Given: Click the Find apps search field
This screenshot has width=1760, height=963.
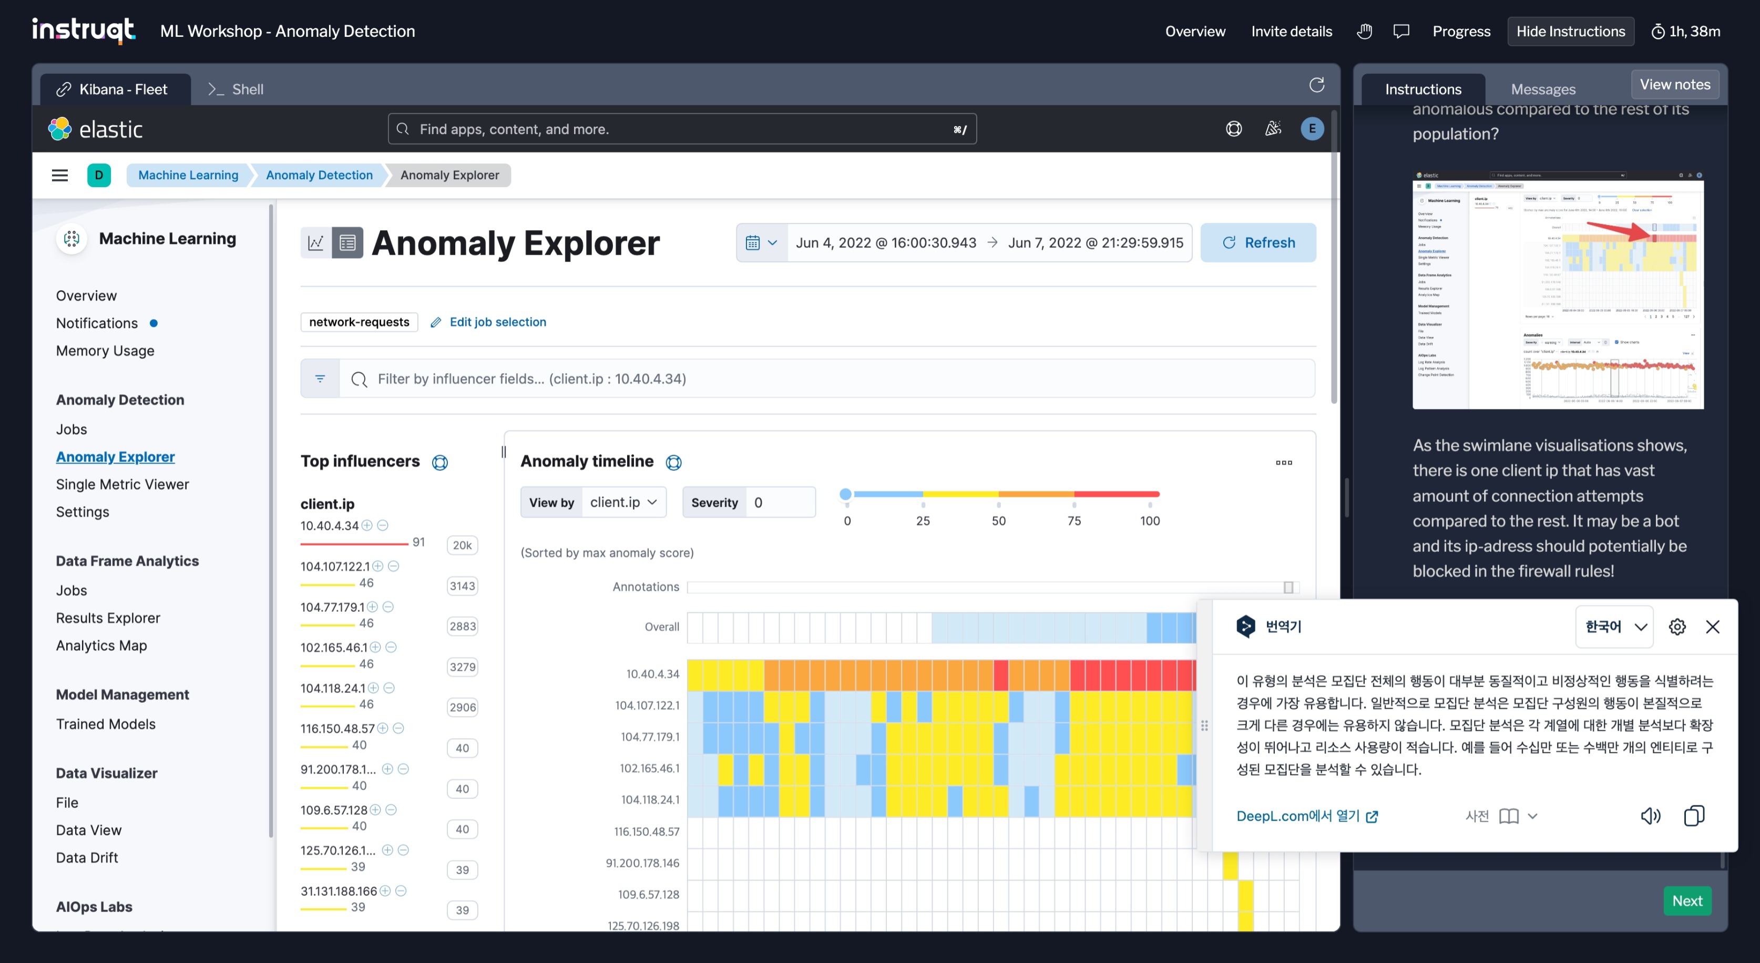Looking at the screenshot, I should 682,128.
